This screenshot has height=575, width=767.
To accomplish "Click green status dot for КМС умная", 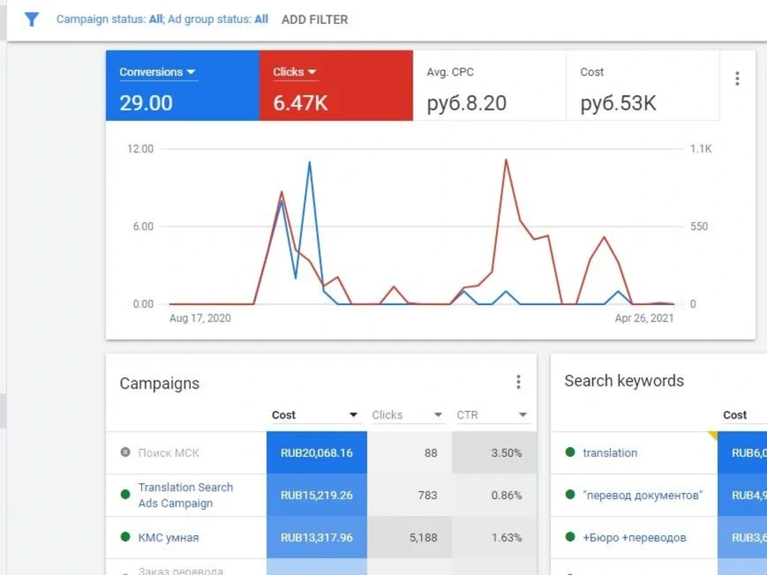I will pos(125,537).
